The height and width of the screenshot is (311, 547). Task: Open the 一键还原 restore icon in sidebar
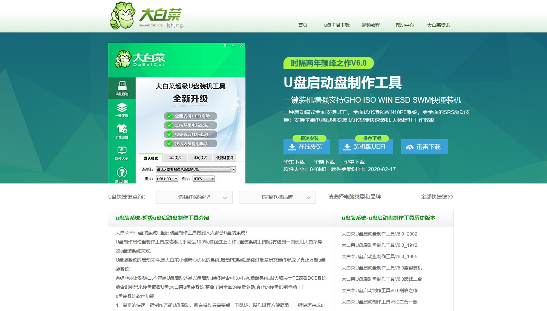click(x=121, y=108)
